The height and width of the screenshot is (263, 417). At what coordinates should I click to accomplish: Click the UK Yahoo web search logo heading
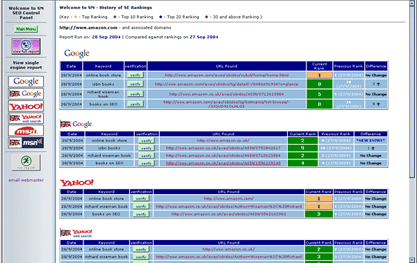pyautogui.click(x=76, y=233)
